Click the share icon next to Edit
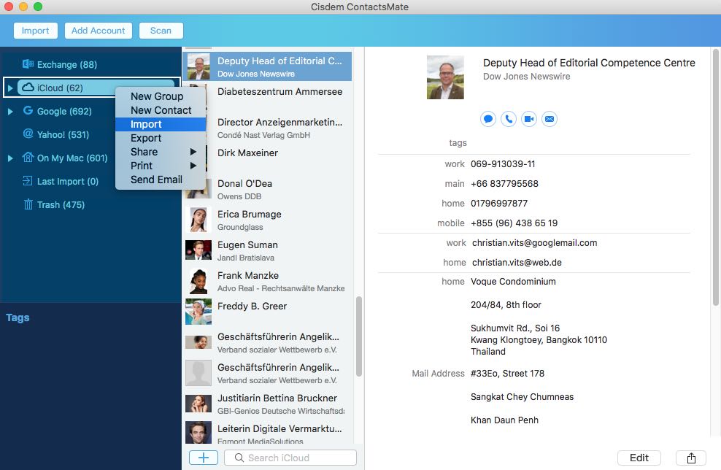The image size is (721, 470). coord(690,458)
